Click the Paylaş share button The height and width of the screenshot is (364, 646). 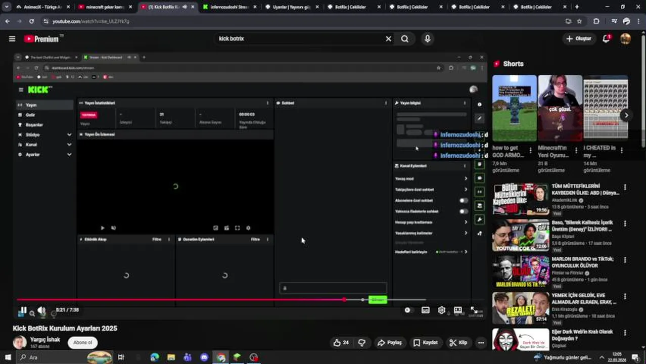coord(390,343)
